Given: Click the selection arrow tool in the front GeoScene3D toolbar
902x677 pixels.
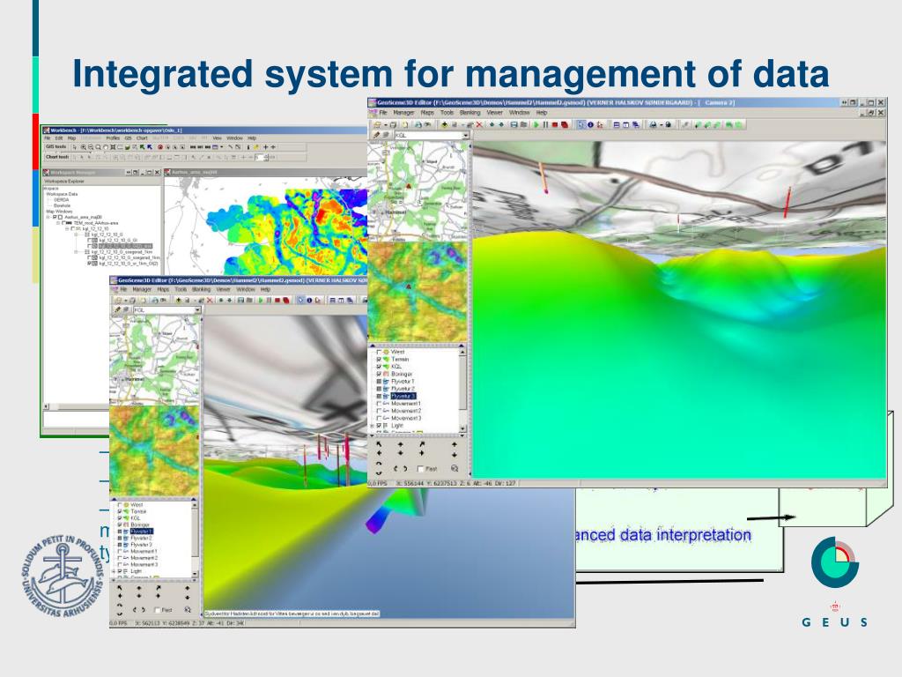Looking at the screenshot, I should (x=580, y=124).
